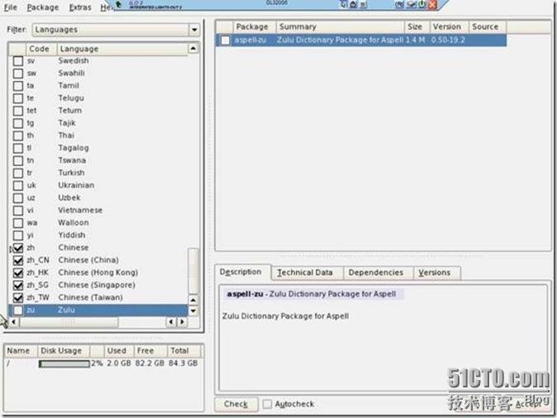Image resolution: width=557 pixels, height=418 pixels.
Task: Switch to the Technical Data tab
Action: 305,273
